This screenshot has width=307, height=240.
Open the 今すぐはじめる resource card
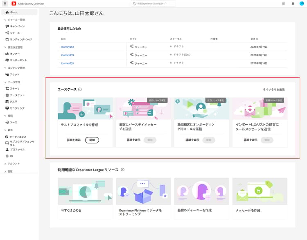[85, 198]
